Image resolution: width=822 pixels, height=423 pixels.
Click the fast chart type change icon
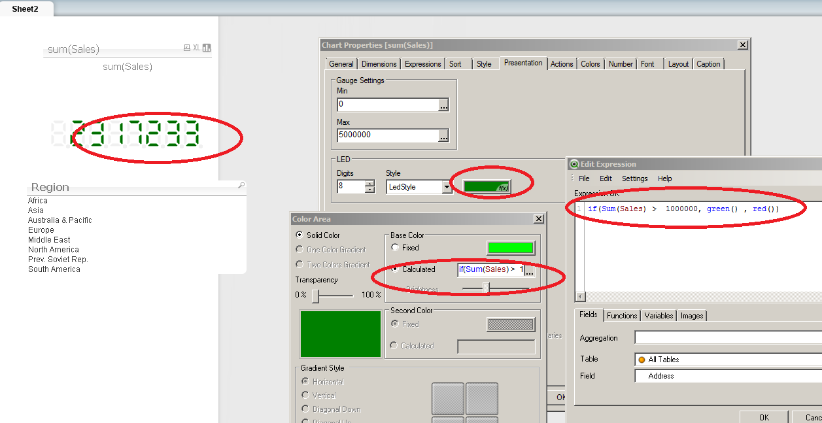coord(207,48)
